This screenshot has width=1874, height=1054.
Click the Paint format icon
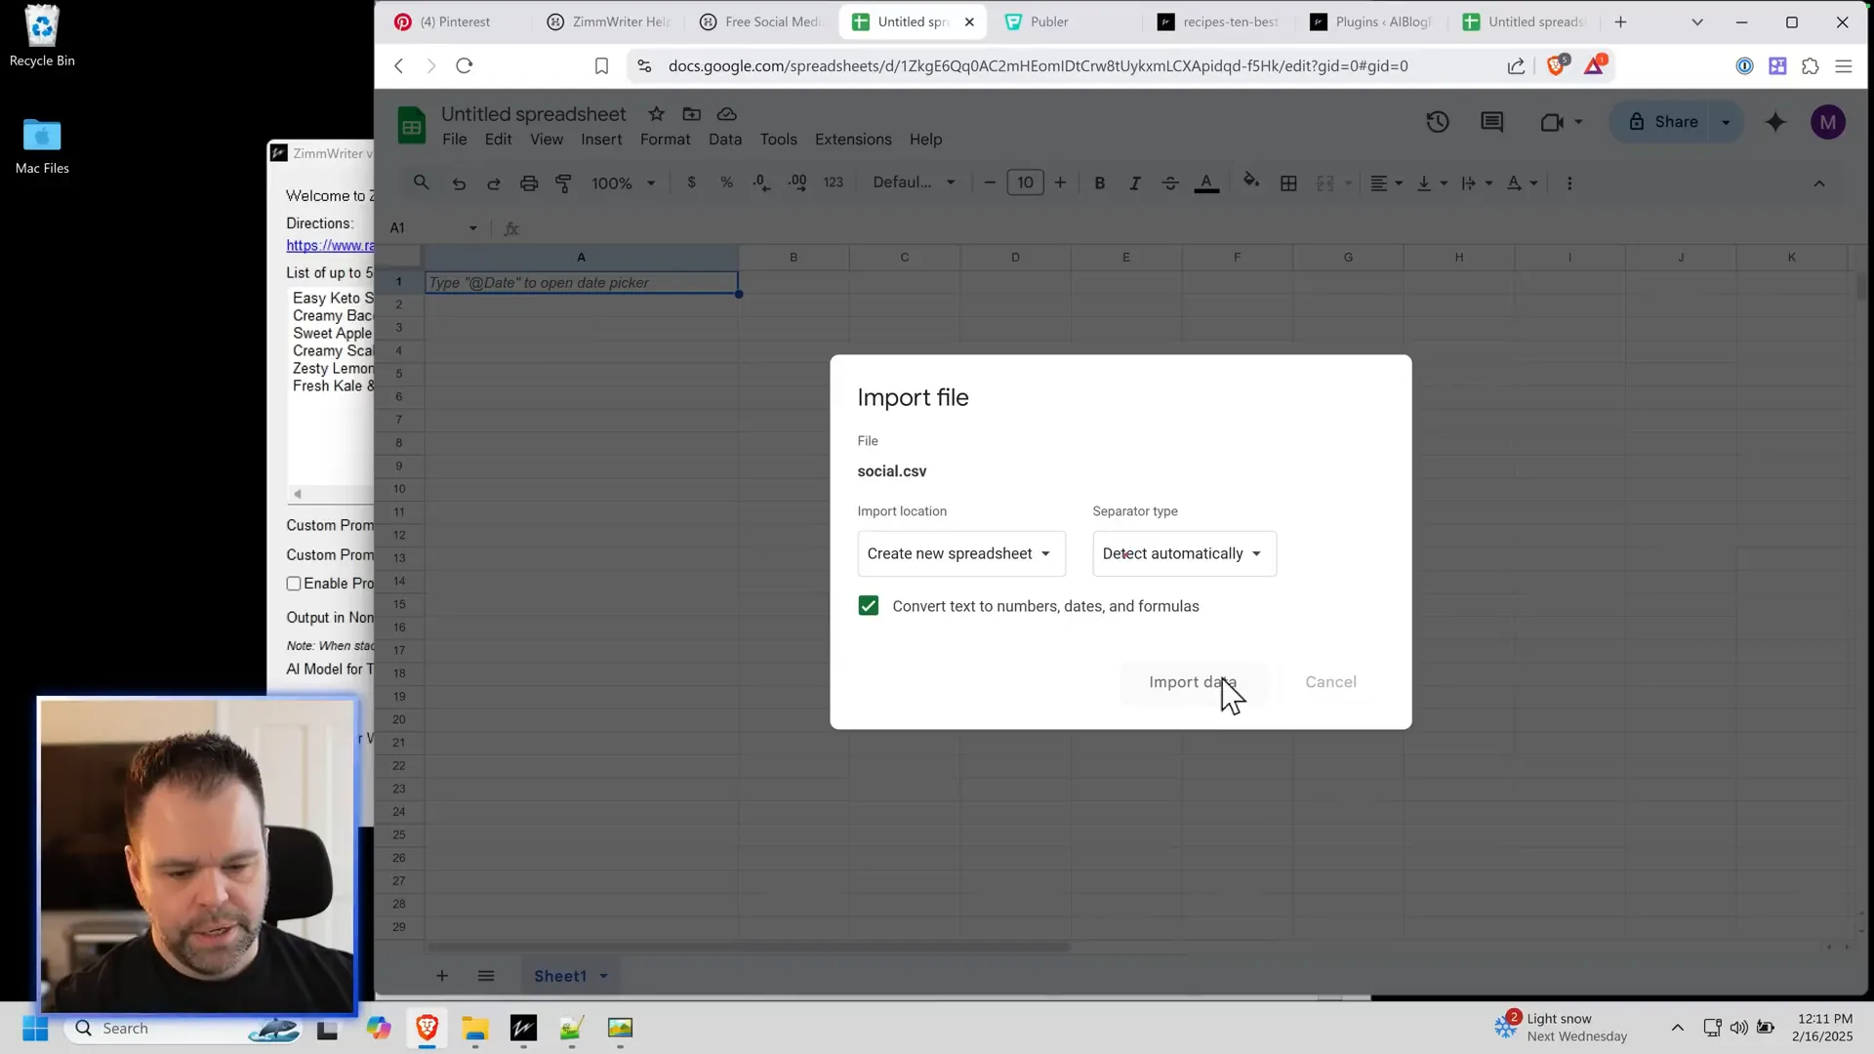tap(563, 183)
